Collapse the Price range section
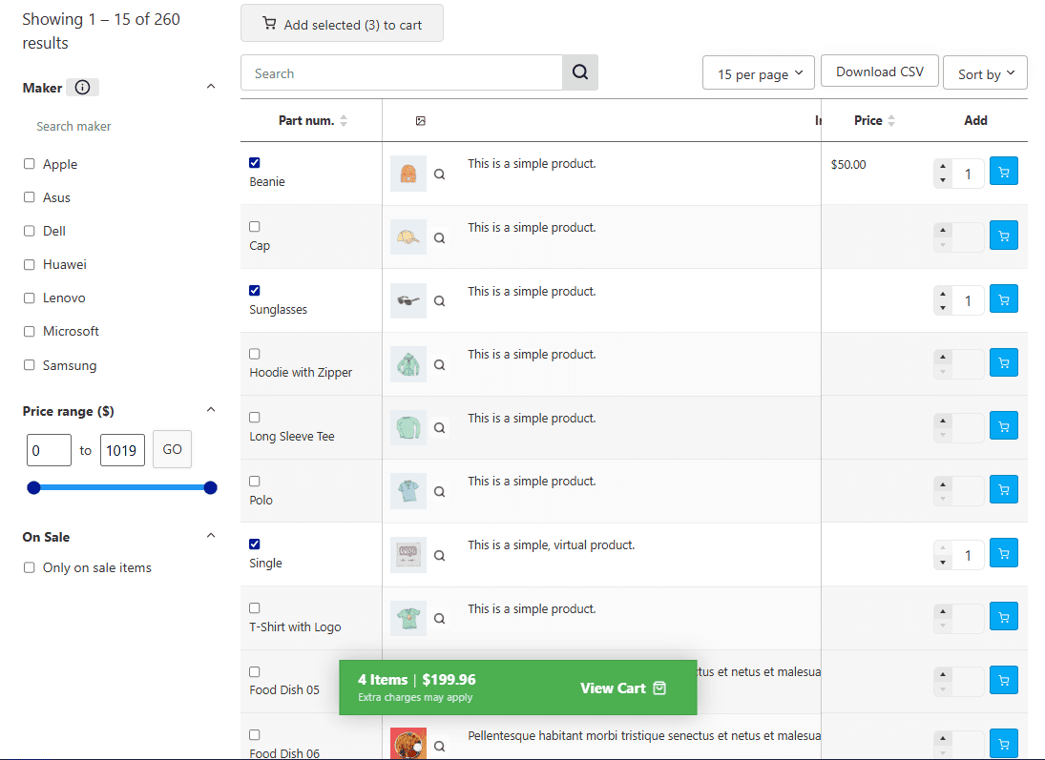 pos(211,410)
